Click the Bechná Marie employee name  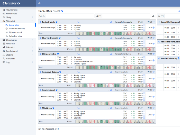click(49, 22)
